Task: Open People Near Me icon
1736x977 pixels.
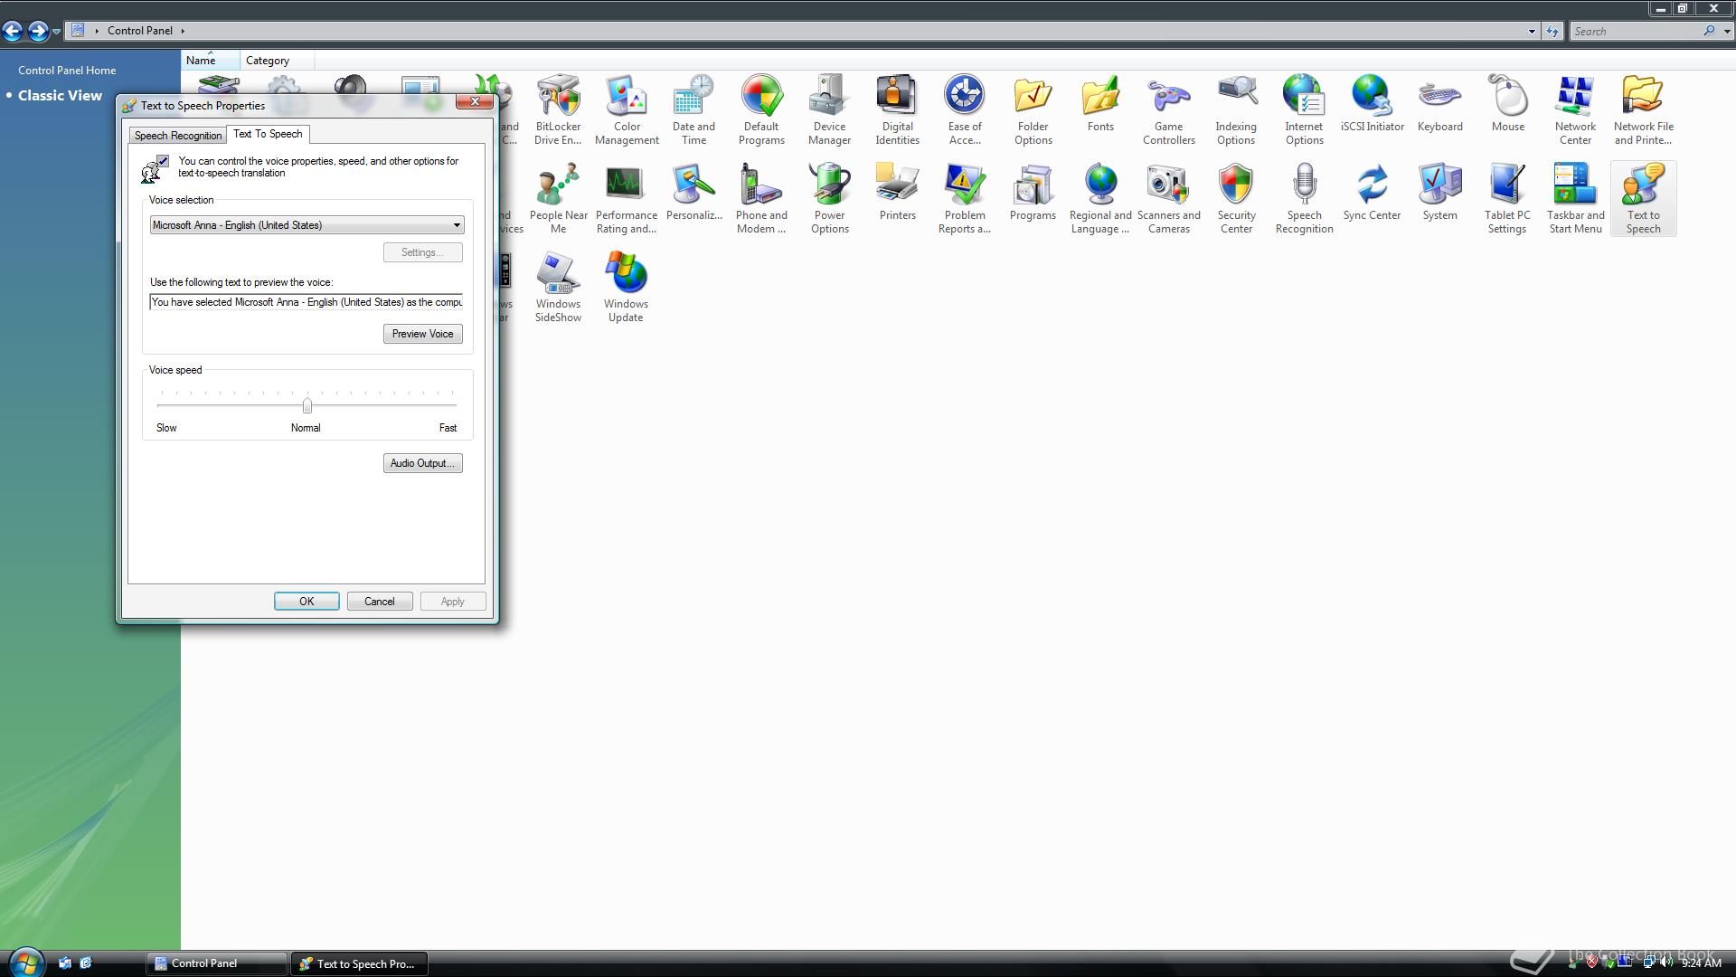Action: coord(558,198)
